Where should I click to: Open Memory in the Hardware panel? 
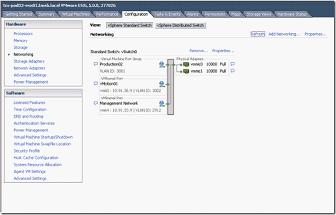tap(20, 41)
